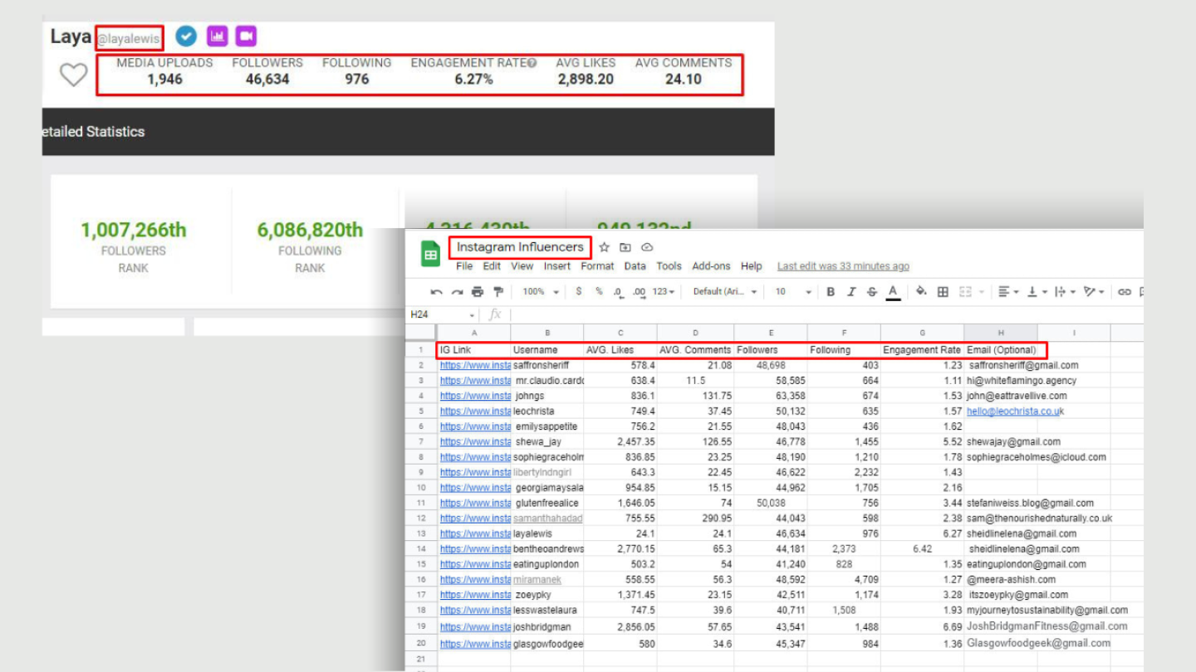Image resolution: width=1196 pixels, height=672 pixels.
Task: Click the @layalewis handle
Action: click(128, 38)
